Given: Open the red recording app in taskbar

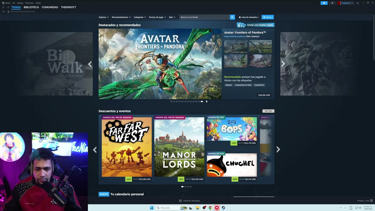Looking at the screenshot, I should (217, 208).
